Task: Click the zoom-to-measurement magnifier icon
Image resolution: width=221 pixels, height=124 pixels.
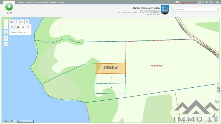Action: click(23, 27)
